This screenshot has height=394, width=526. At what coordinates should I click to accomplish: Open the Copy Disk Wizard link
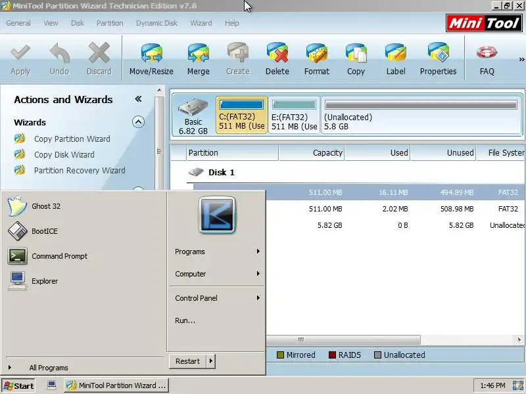(64, 154)
